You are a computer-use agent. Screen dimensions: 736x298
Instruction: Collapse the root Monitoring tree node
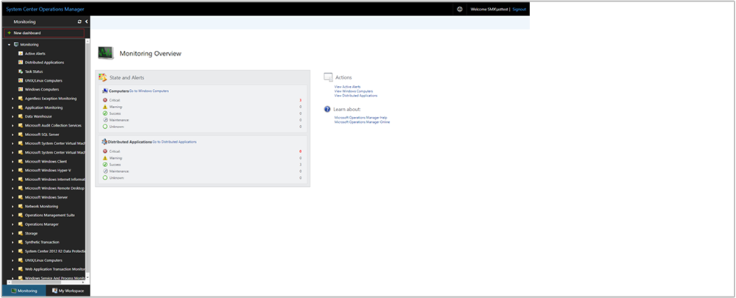coord(7,45)
